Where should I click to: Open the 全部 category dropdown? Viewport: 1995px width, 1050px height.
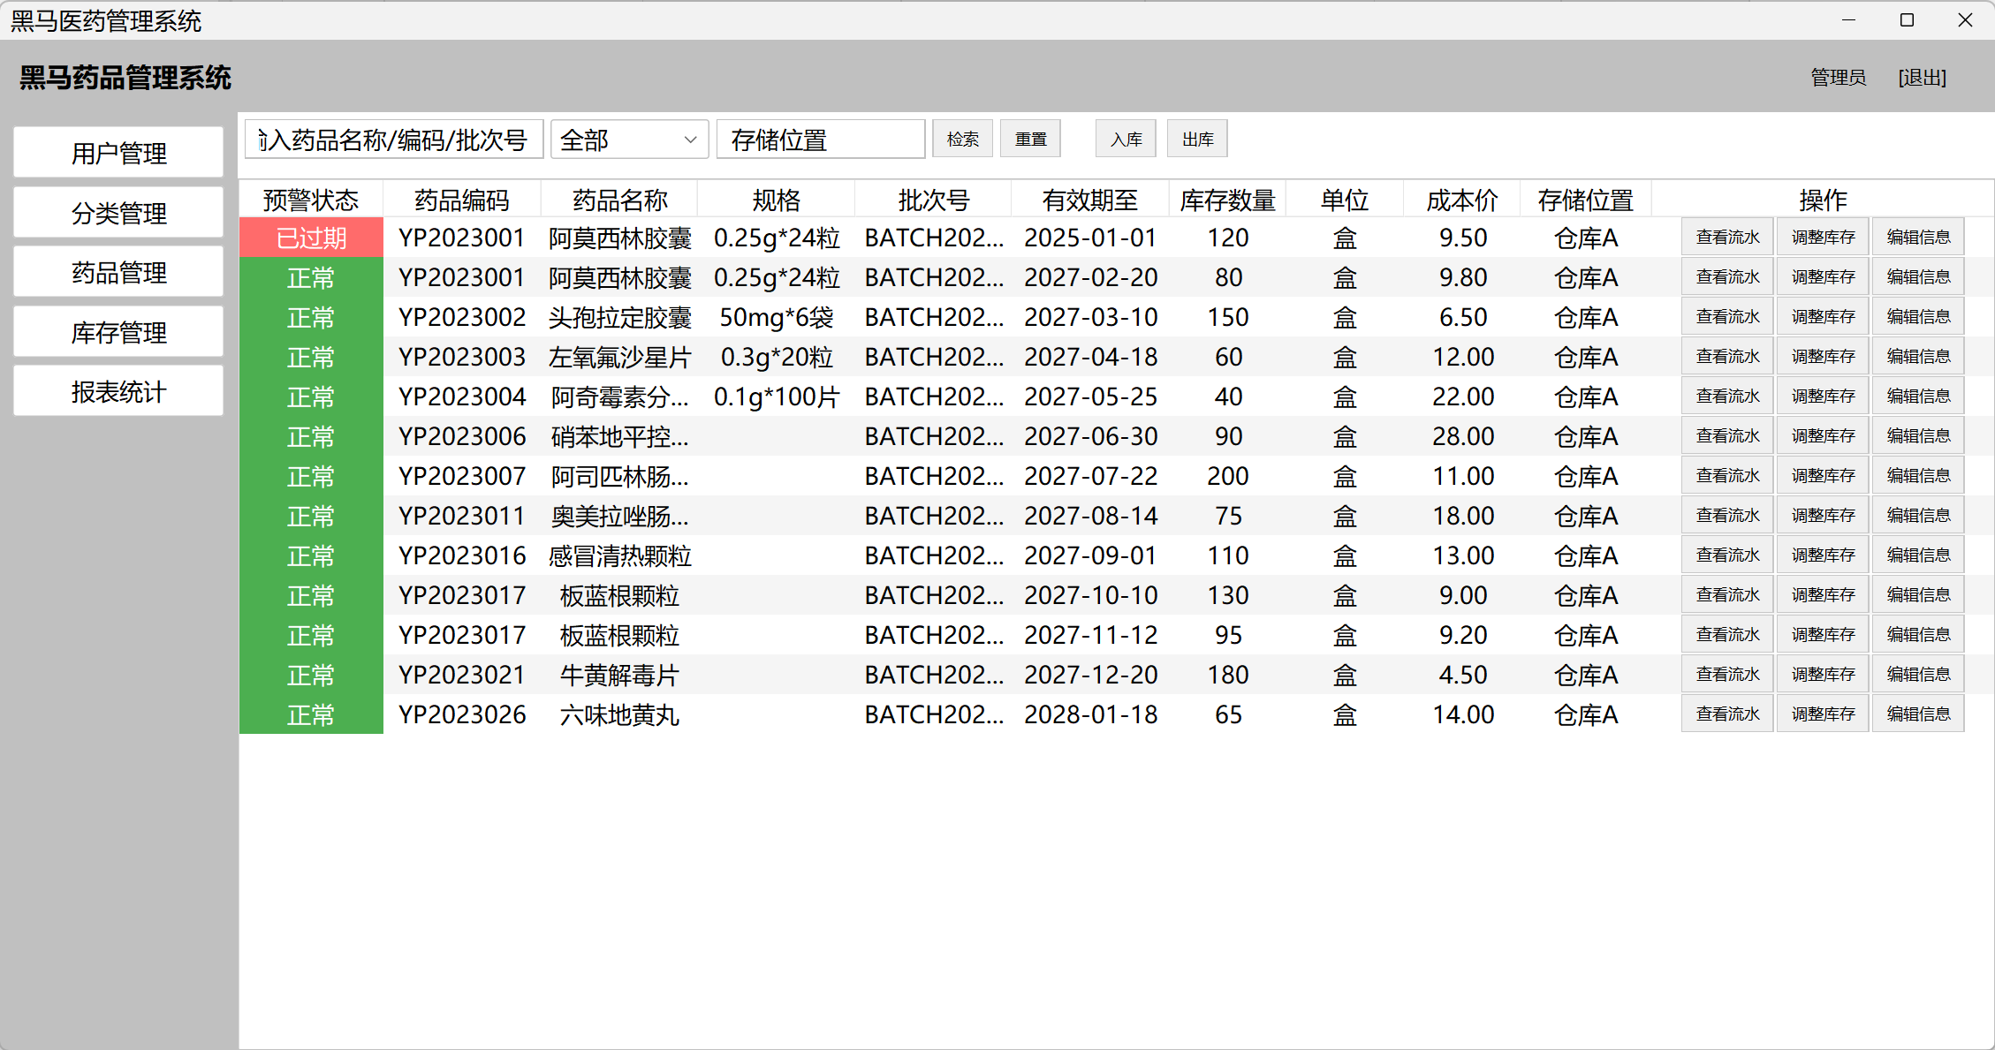[629, 140]
